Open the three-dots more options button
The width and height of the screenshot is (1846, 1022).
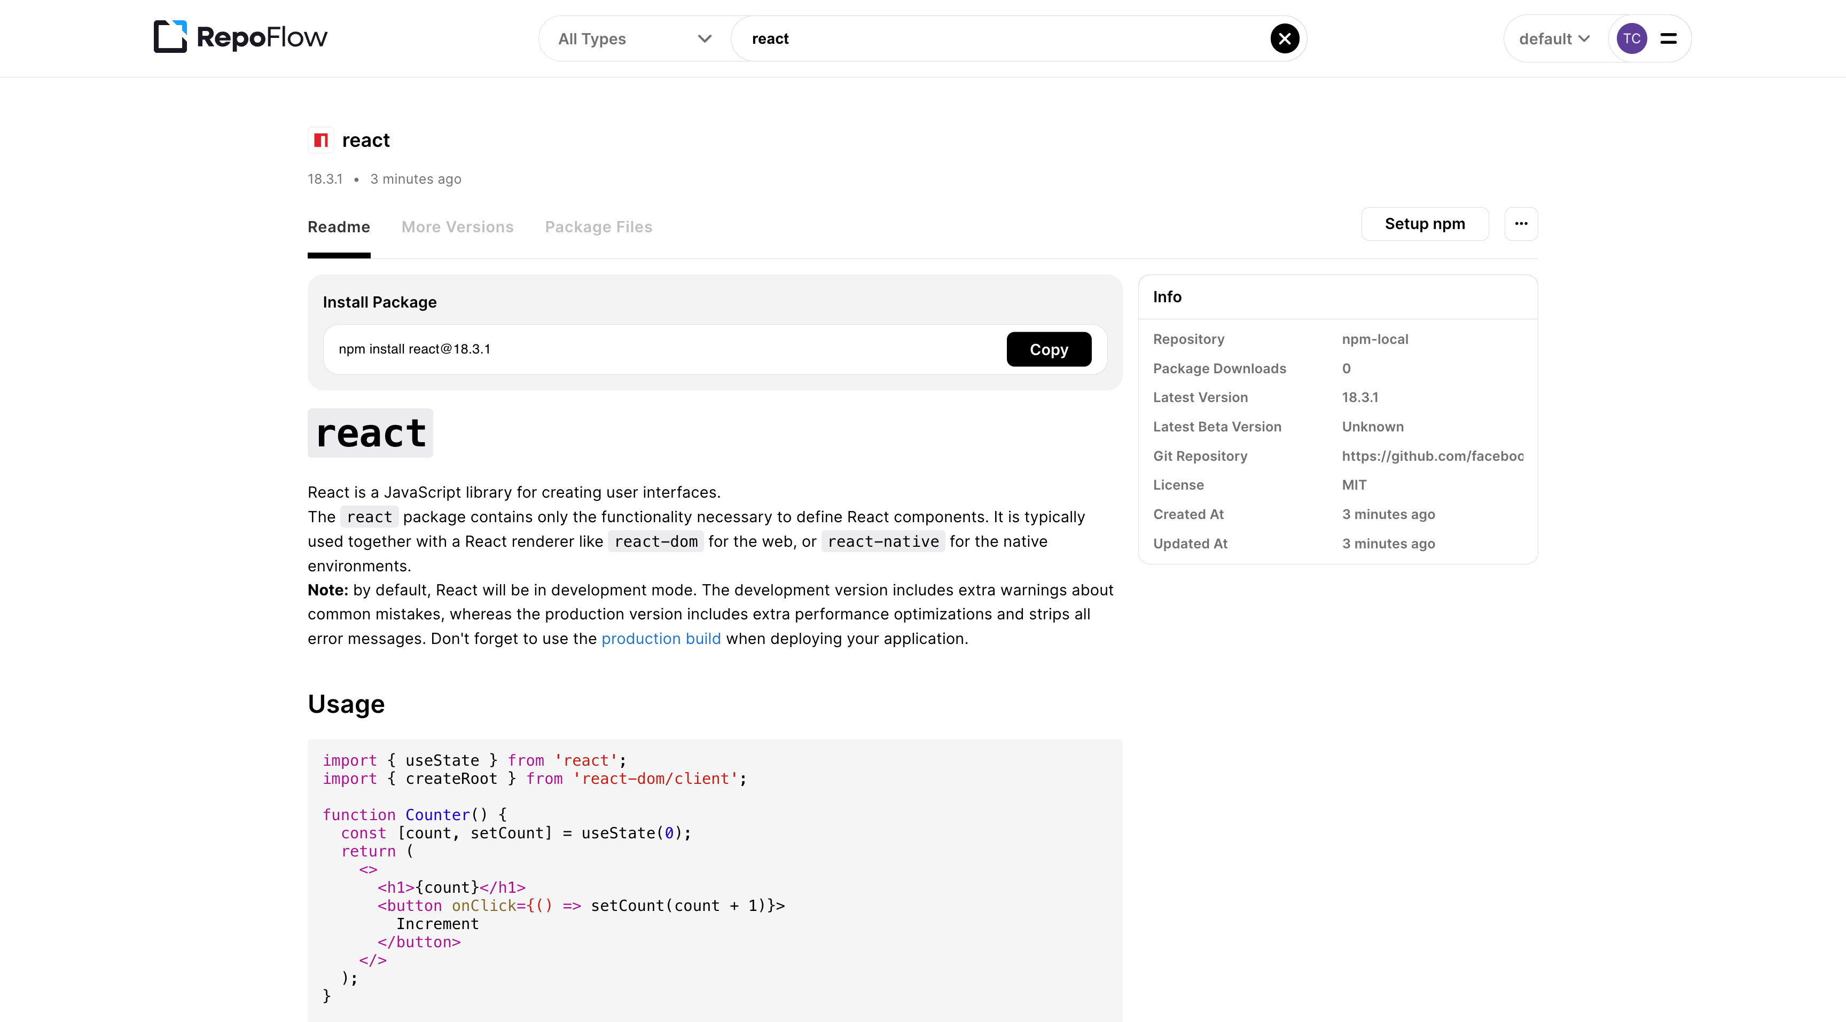[x=1521, y=224]
